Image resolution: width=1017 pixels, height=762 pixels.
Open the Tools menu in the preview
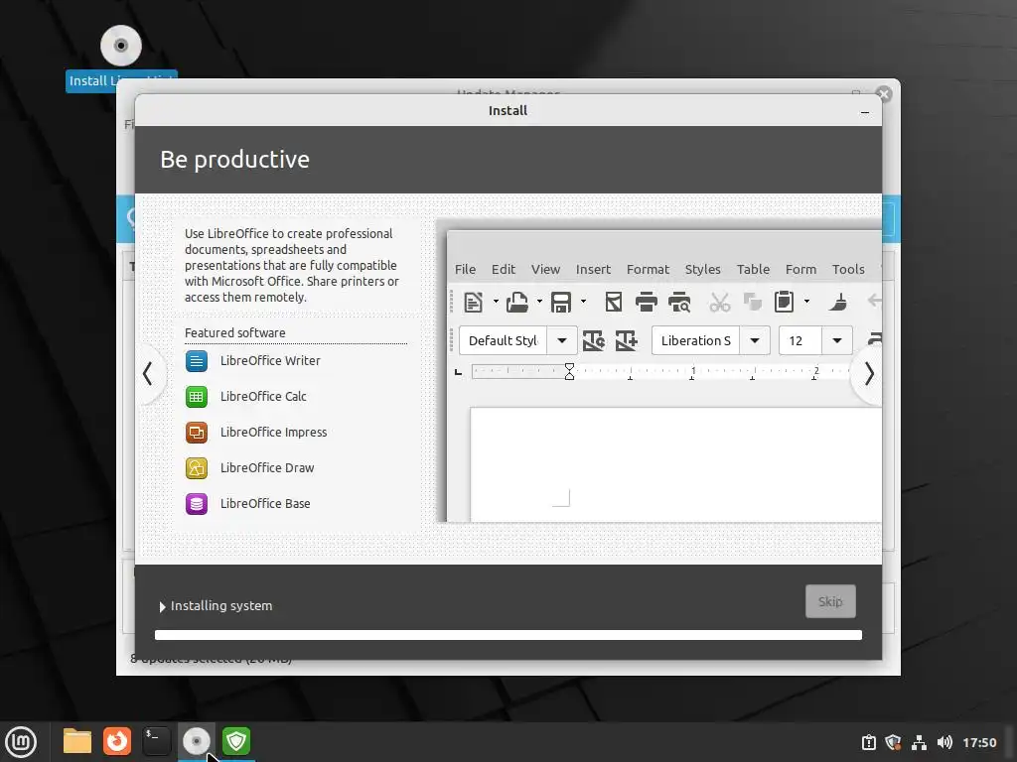[848, 269]
